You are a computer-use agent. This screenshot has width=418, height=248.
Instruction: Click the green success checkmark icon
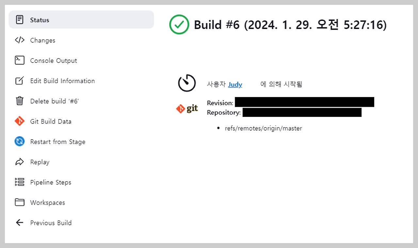coord(179,24)
